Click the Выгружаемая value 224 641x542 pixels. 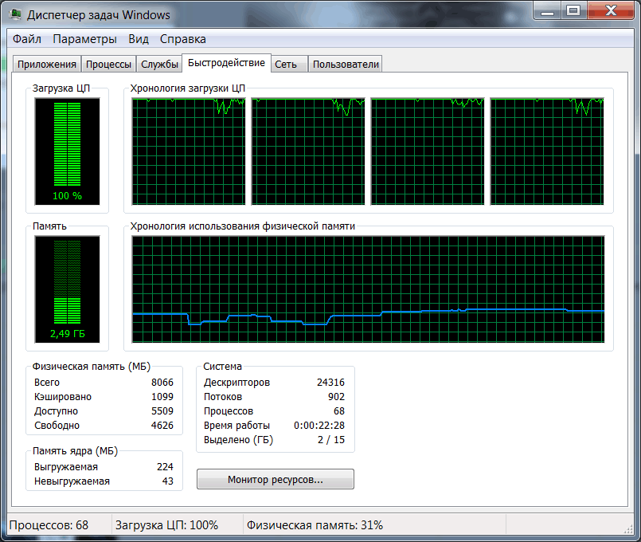pyautogui.click(x=165, y=467)
